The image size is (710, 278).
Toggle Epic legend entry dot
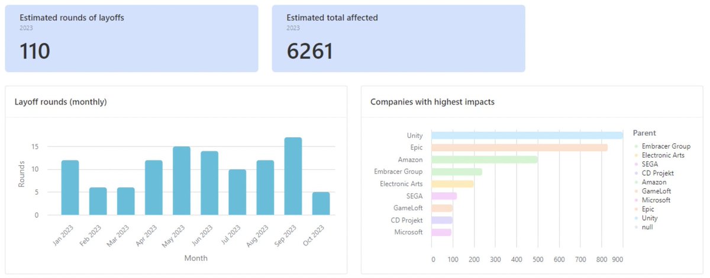tap(636, 210)
